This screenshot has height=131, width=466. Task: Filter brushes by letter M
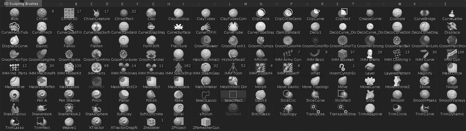(246, 4)
